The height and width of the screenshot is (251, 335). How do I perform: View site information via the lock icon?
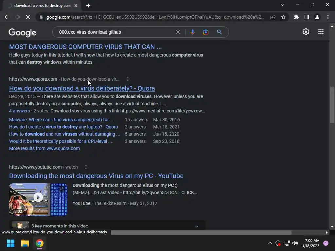coord(41,17)
